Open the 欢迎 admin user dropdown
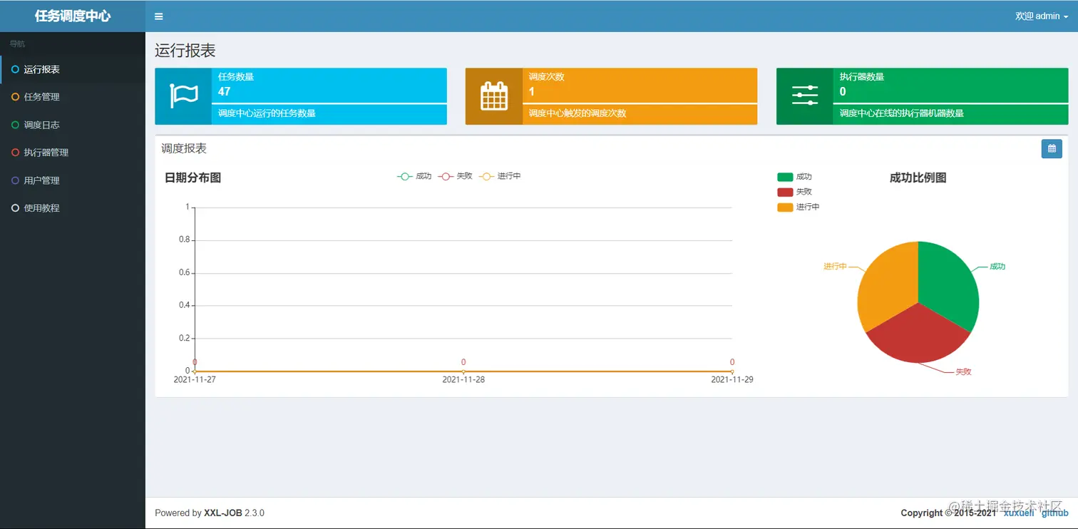Image resolution: width=1078 pixels, height=529 pixels. (x=1042, y=16)
